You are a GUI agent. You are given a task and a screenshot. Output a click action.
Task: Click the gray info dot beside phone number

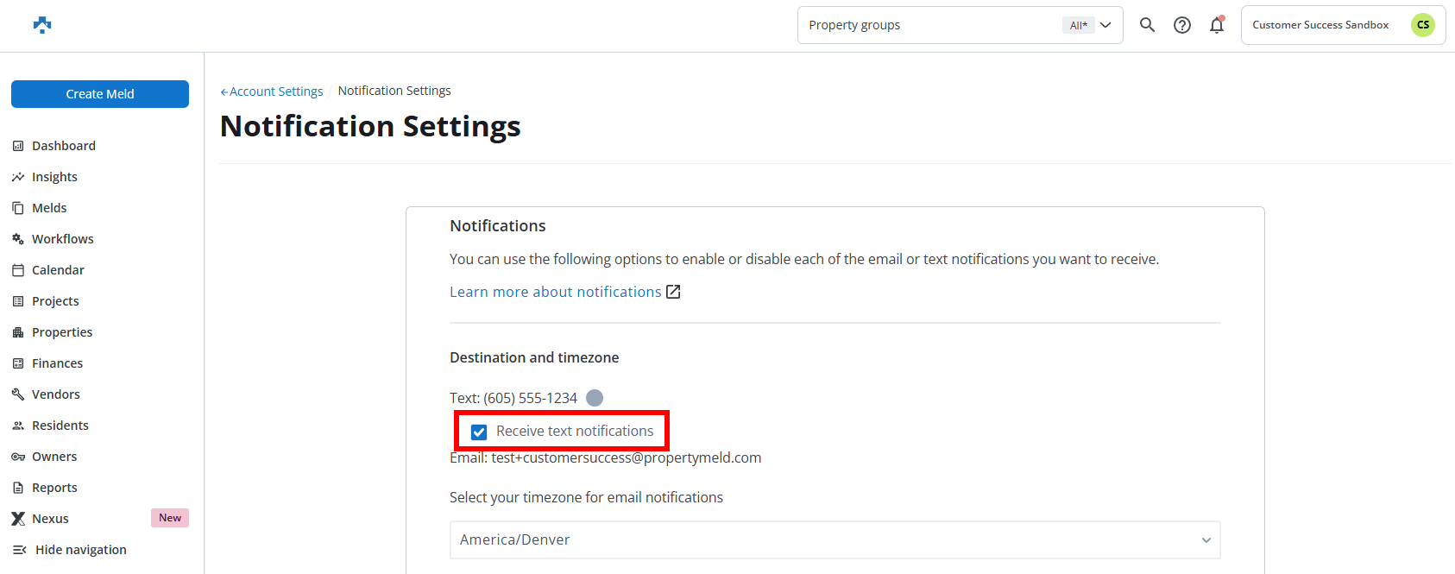pyautogui.click(x=595, y=398)
